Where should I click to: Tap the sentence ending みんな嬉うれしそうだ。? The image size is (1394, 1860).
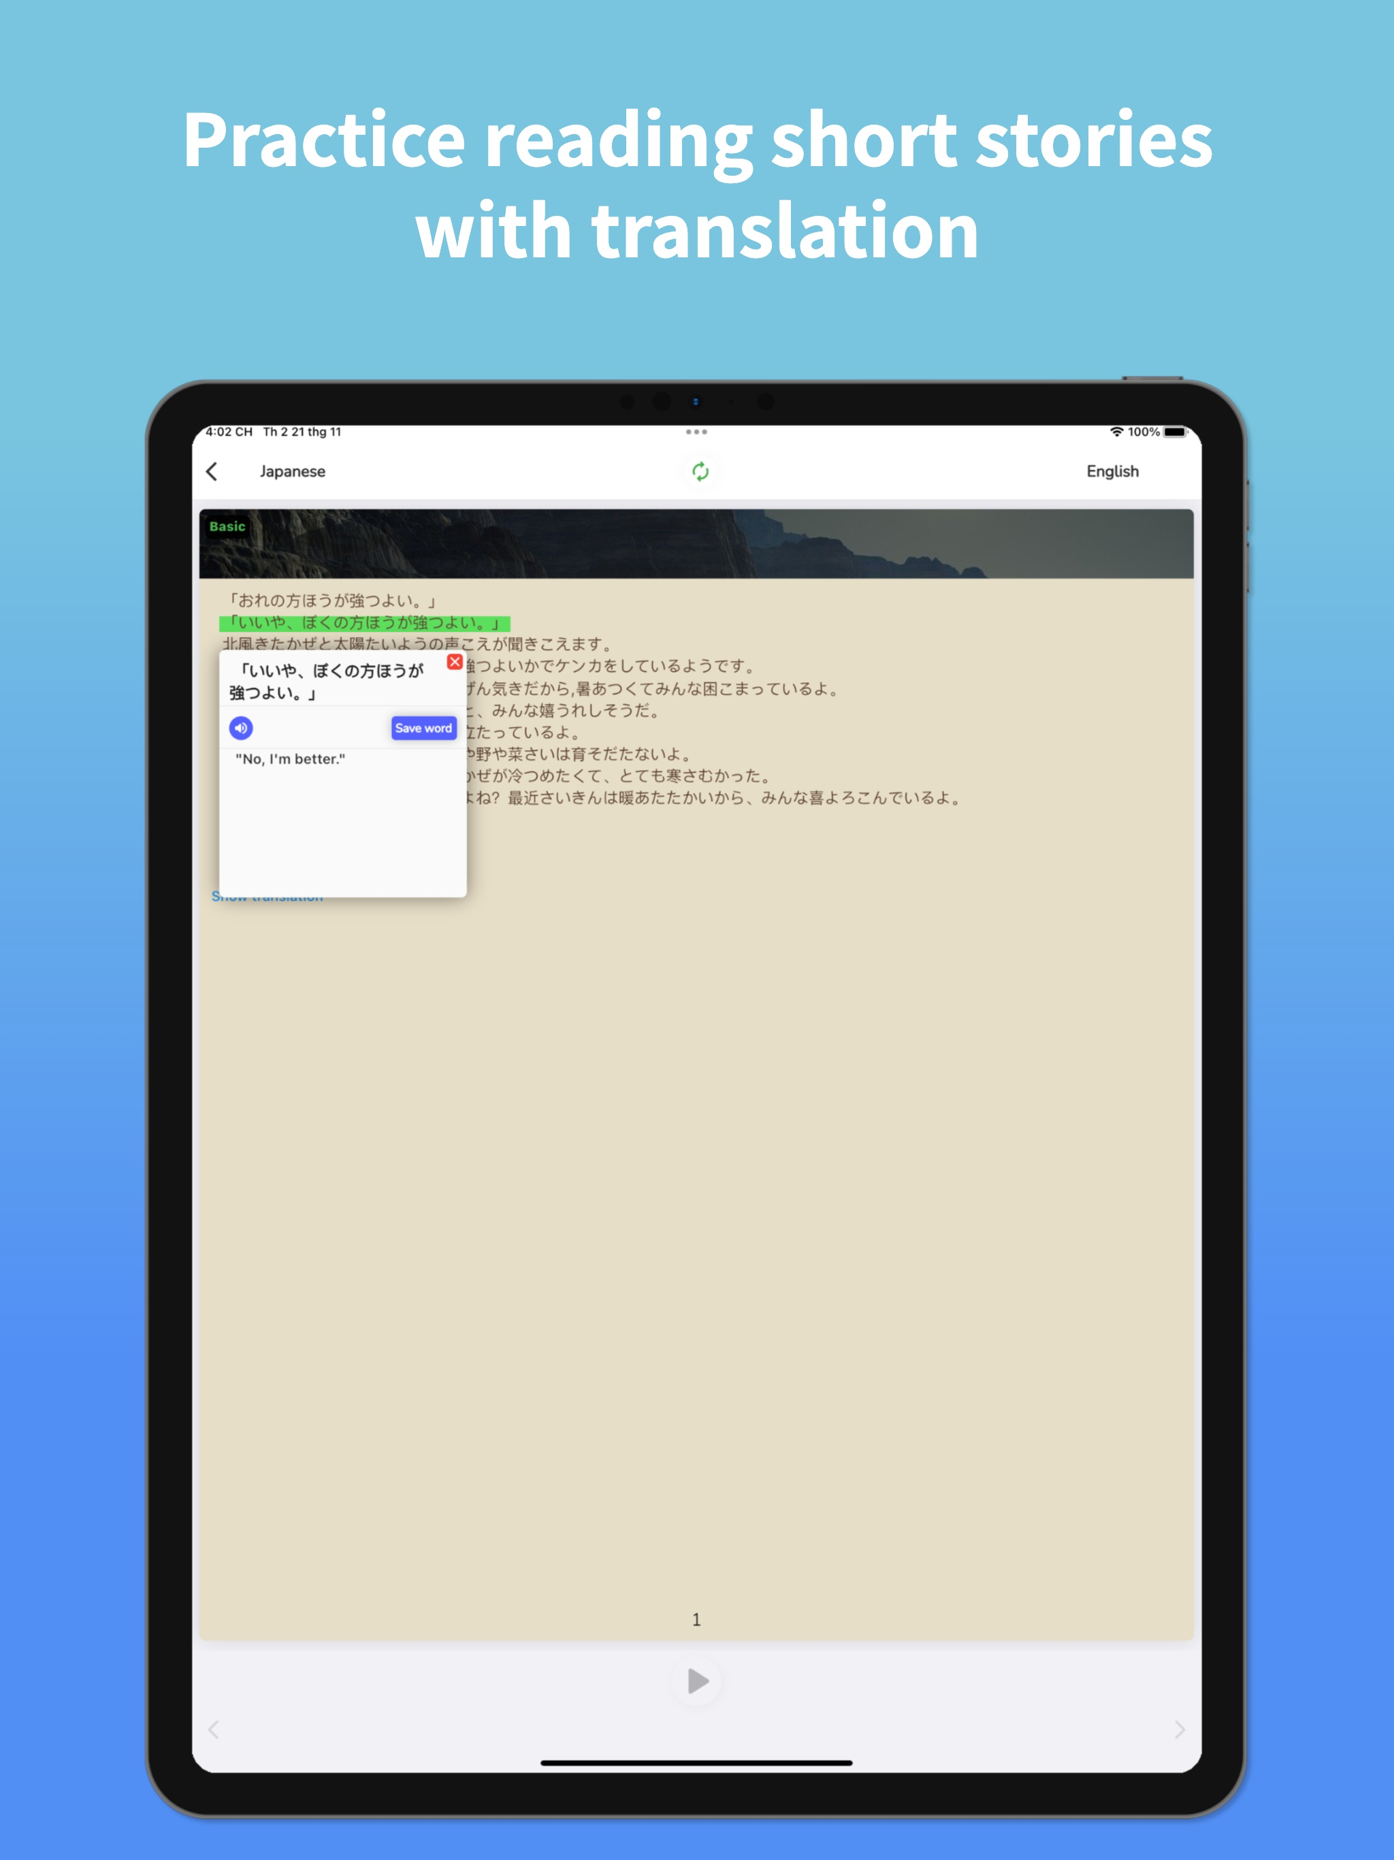[564, 711]
